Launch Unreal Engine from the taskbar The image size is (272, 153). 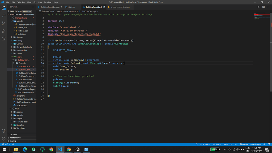coord(78,150)
